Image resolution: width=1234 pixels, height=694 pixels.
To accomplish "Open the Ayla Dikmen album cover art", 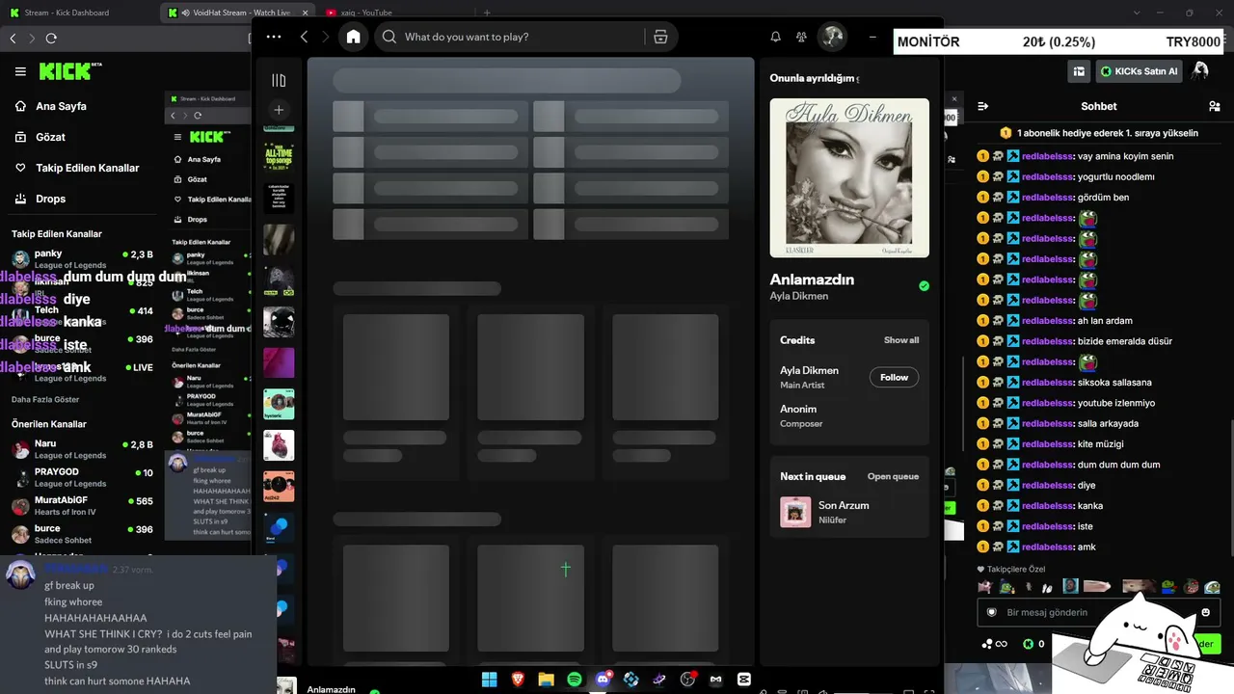I will (x=849, y=178).
